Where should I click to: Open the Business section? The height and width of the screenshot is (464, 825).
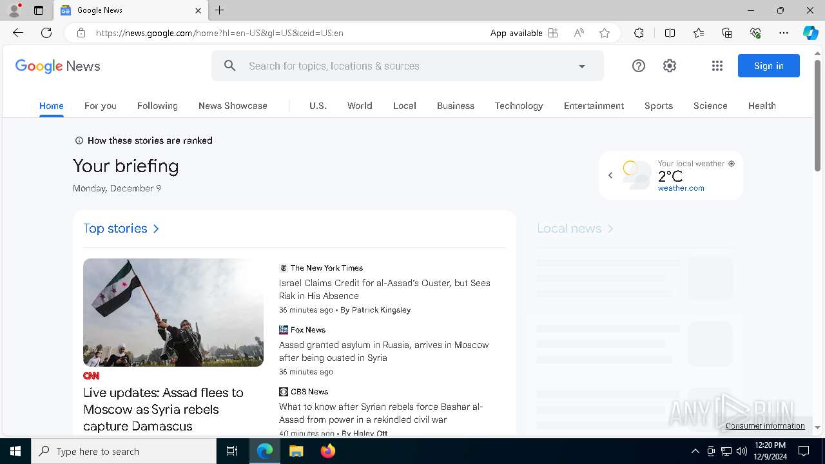point(456,106)
